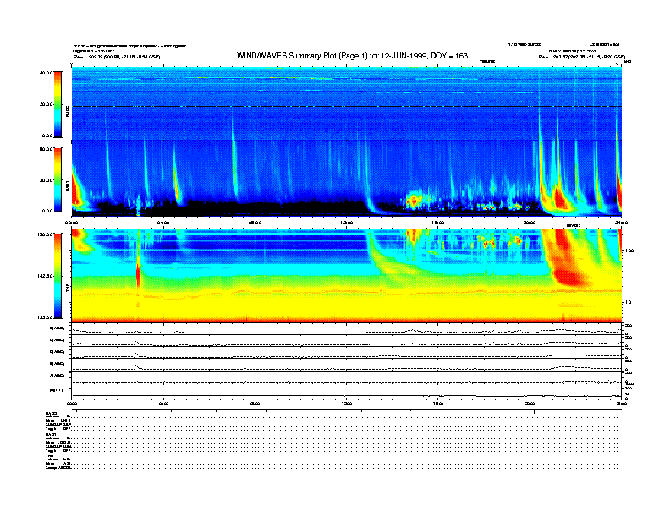Click the 100 label on TNR right axis
The image size is (670, 518).
click(x=629, y=251)
